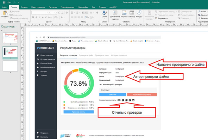The height and width of the screenshot is (140, 208).
Task: Cut selection with Вырезать
Action: coord(14,12)
